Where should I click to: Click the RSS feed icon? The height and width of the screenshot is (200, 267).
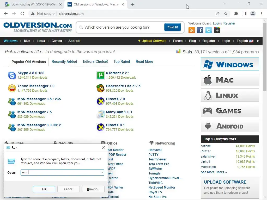[192, 30]
